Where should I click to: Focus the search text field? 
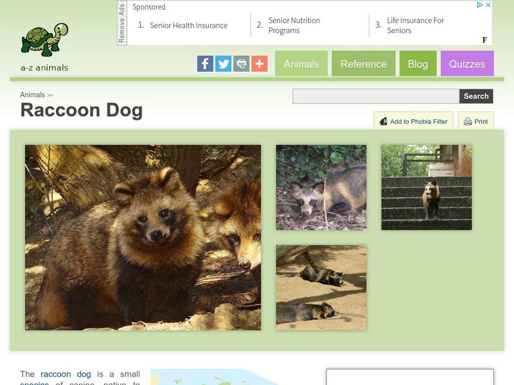(376, 96)
